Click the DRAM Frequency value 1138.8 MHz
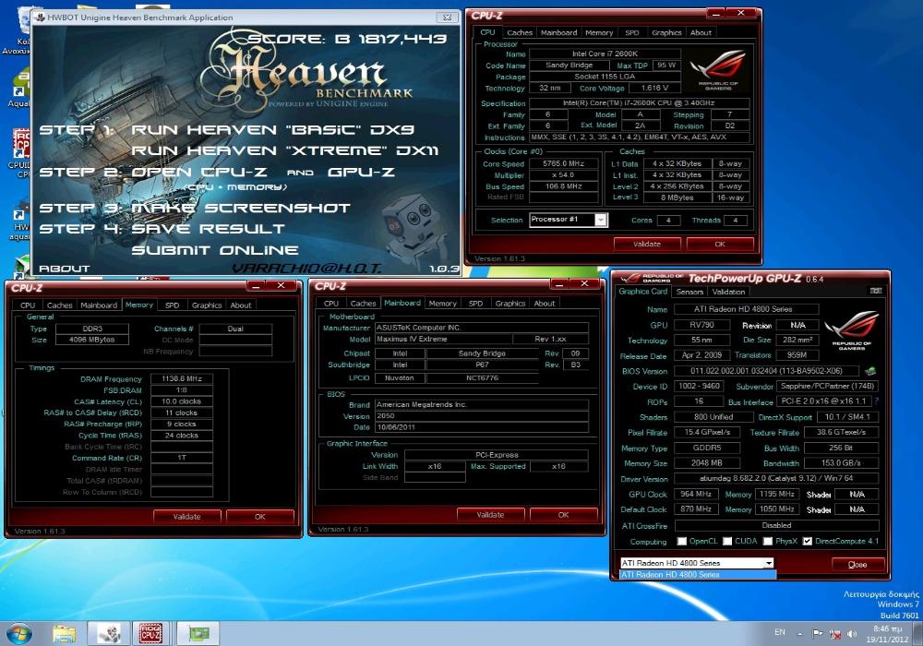The width and height of the screenshot is (923, 646). point(182,379)
